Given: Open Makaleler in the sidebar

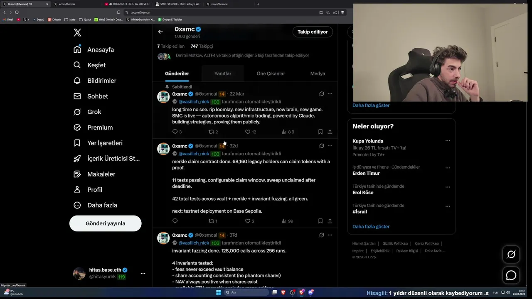Looking at the screenshot, I should tap(94, 174).
